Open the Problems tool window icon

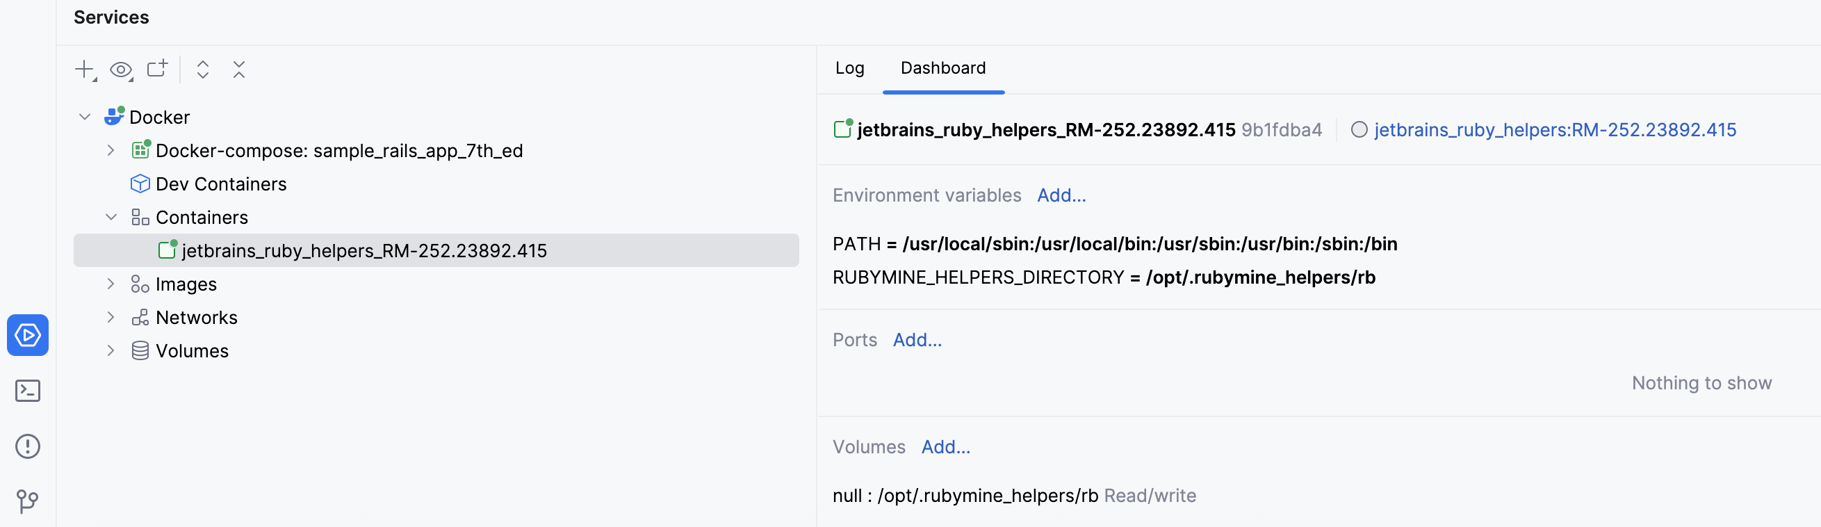(28, 446)
